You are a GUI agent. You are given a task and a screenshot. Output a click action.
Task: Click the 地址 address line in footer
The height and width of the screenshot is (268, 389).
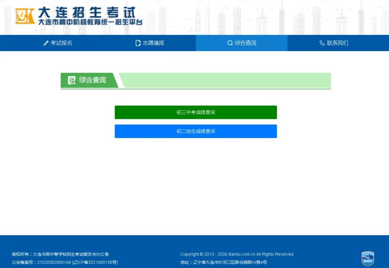[224, 262]
